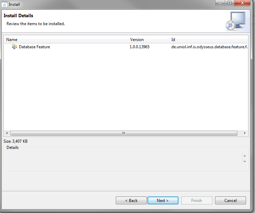The image size is (255, 213).
Task: Cancel the installation dialog
Action: 231,201
